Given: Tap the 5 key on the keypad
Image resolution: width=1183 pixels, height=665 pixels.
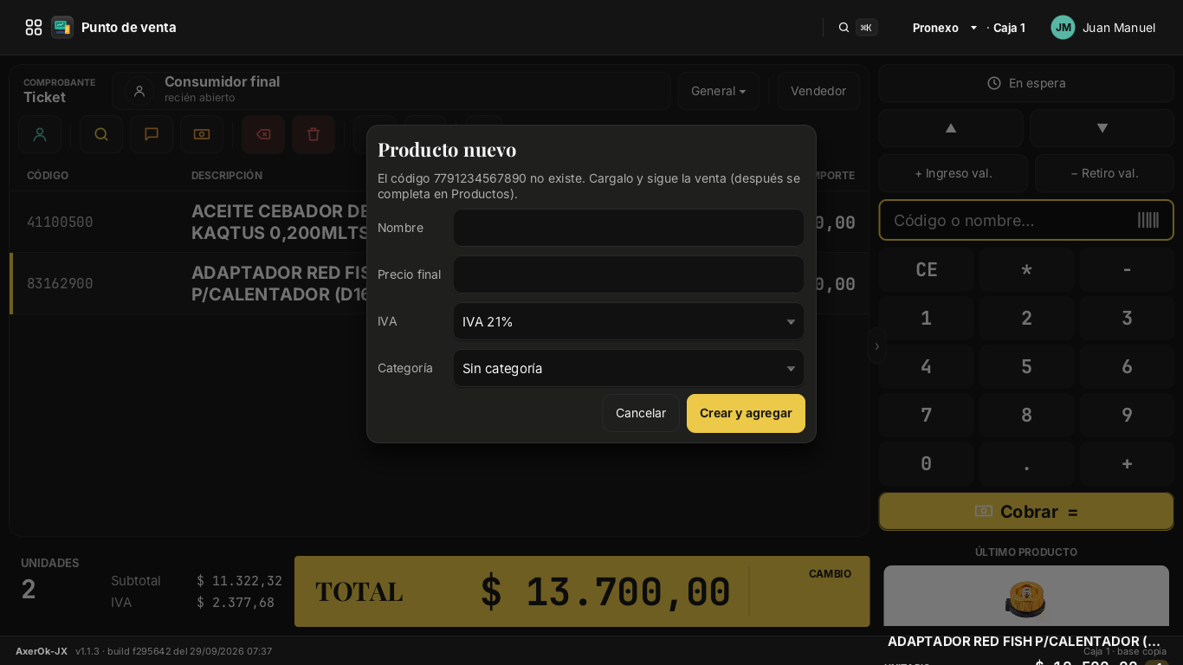Looking at the screenshot, I should [x=1026, y=366].
